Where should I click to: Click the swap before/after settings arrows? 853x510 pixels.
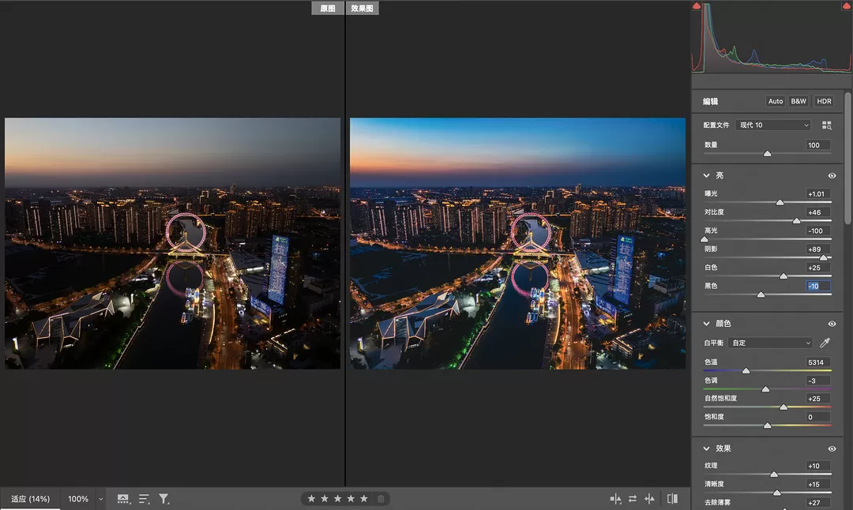point(632,499)
